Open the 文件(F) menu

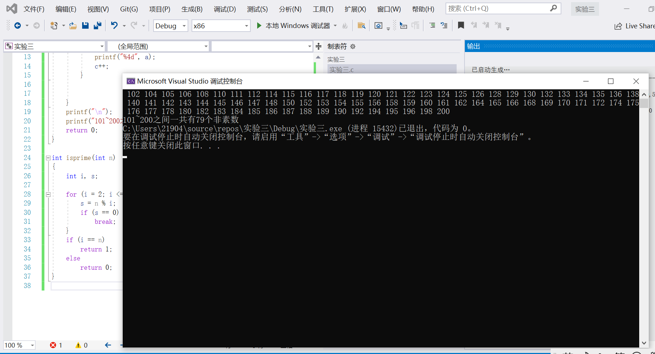[x=34, y=9]
